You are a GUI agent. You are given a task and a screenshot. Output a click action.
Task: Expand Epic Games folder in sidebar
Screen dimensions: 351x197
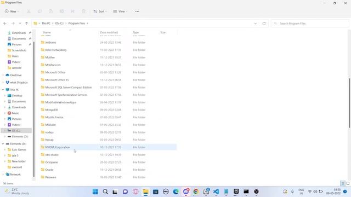click(5, 149)
